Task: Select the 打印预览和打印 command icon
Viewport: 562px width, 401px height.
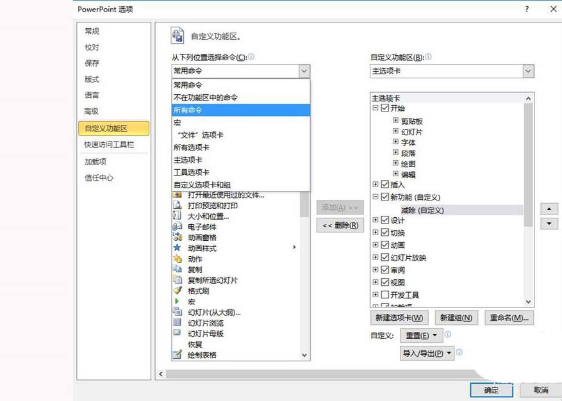Action: (178, 204)
